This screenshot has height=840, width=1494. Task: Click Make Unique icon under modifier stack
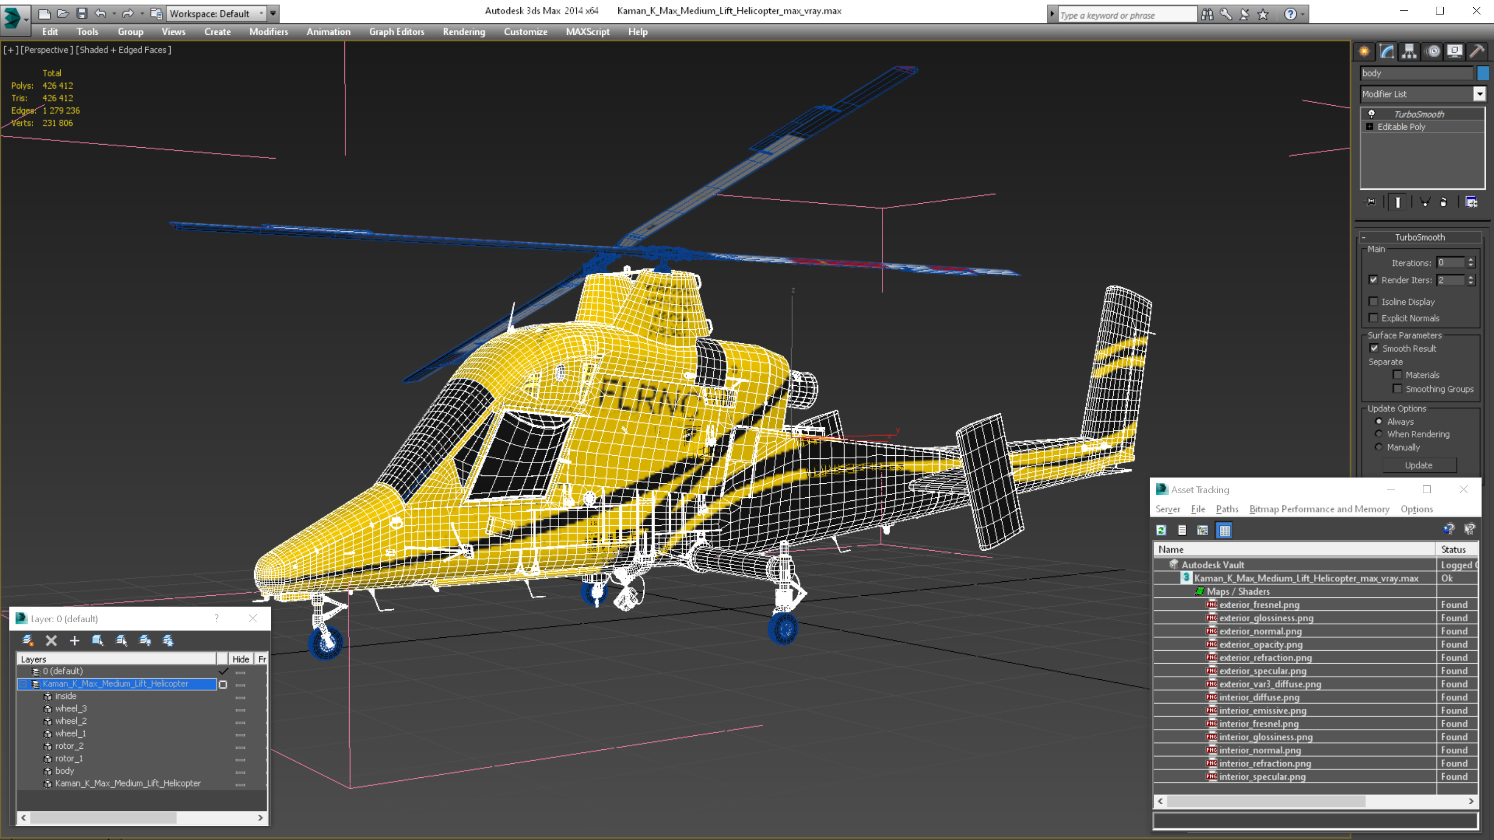[1424, 202]
